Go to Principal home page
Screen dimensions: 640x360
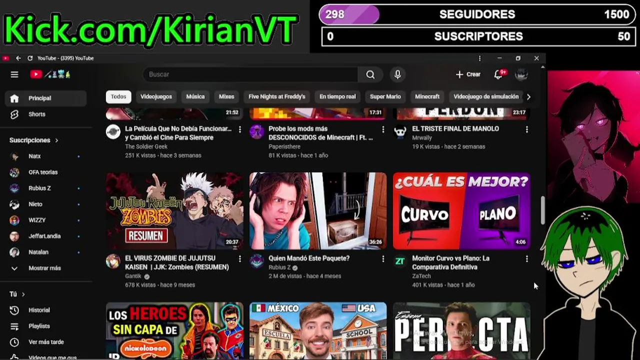click(x=46, y=98)
